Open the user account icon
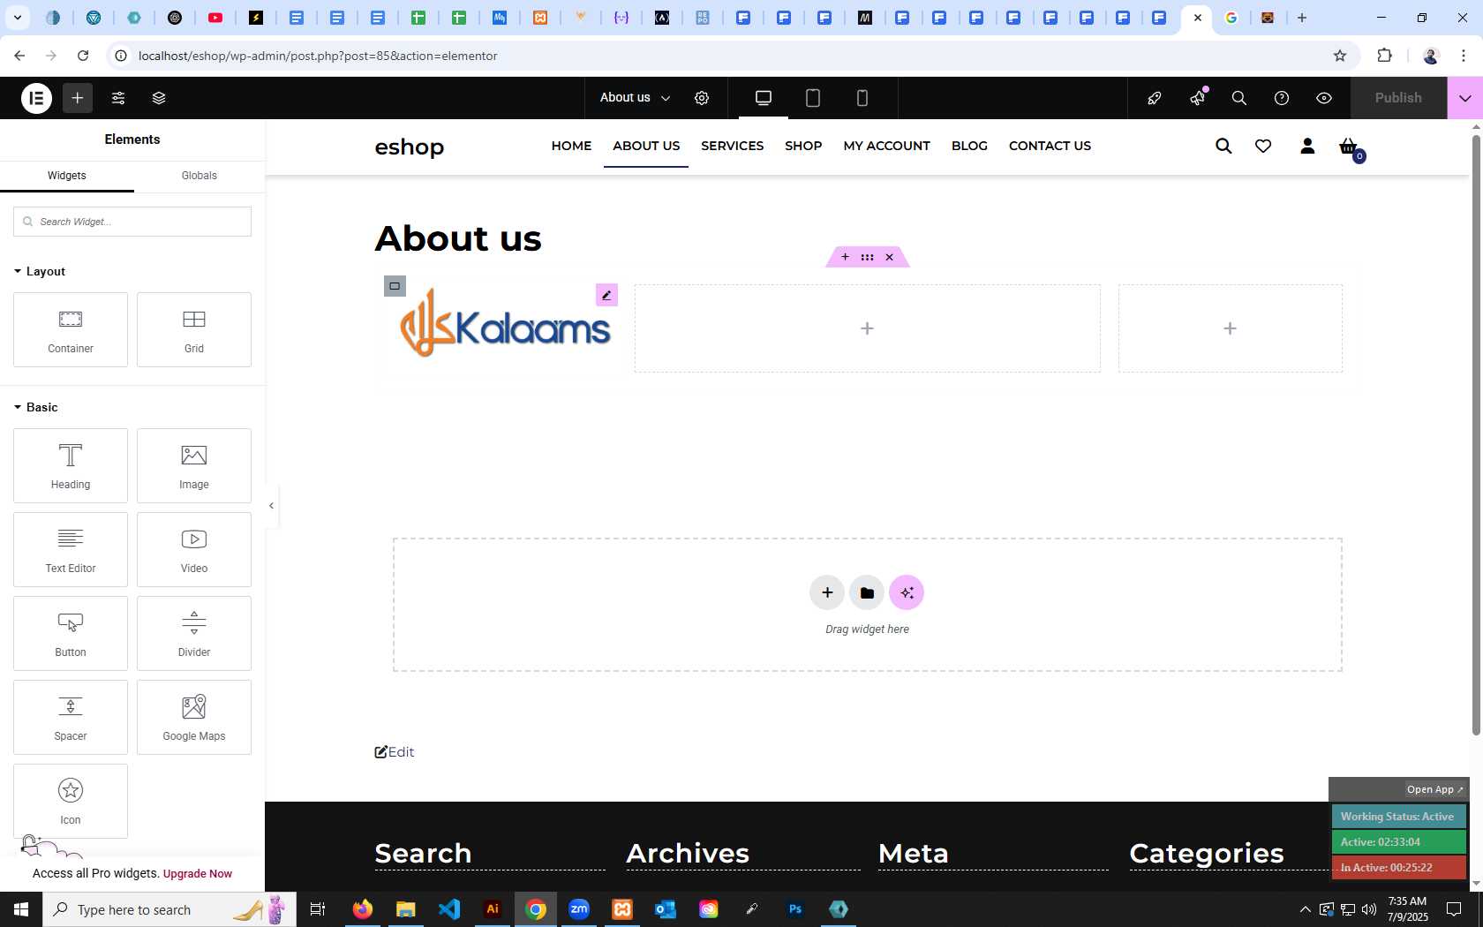The height and width of the screenshot is (927, 1483). pyautogui.click(x=1307, y=146)
